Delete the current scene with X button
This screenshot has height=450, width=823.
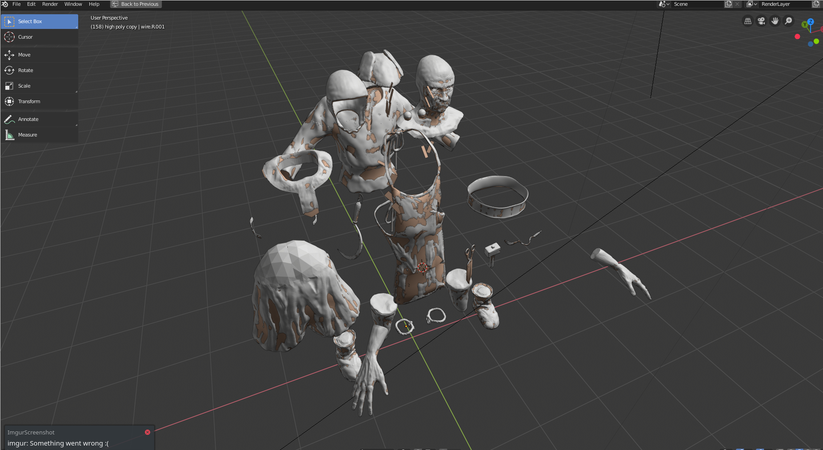pos(737,4)
